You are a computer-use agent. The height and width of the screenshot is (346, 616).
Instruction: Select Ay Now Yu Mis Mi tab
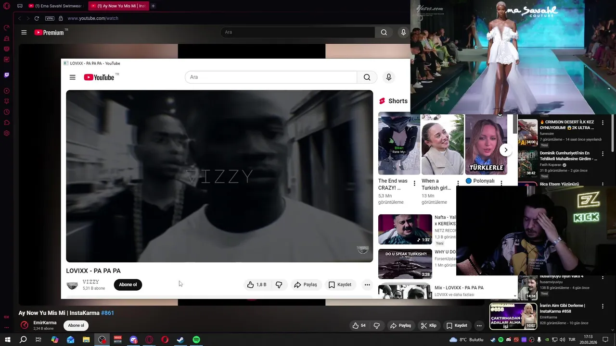click(118, 6)
